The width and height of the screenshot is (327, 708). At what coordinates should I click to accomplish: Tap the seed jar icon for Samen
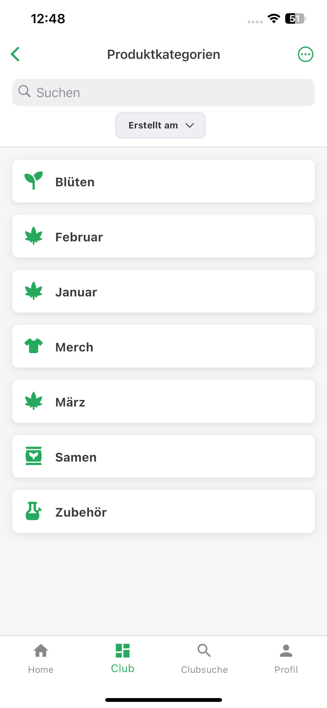coord(34,456)
